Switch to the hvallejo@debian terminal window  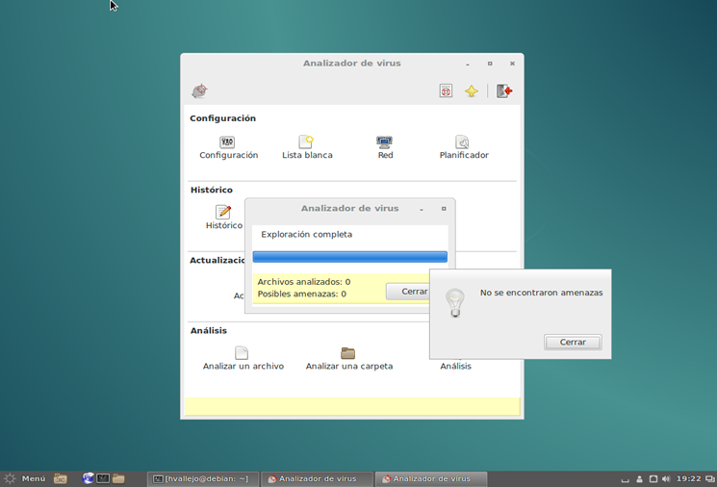[203, 478]
